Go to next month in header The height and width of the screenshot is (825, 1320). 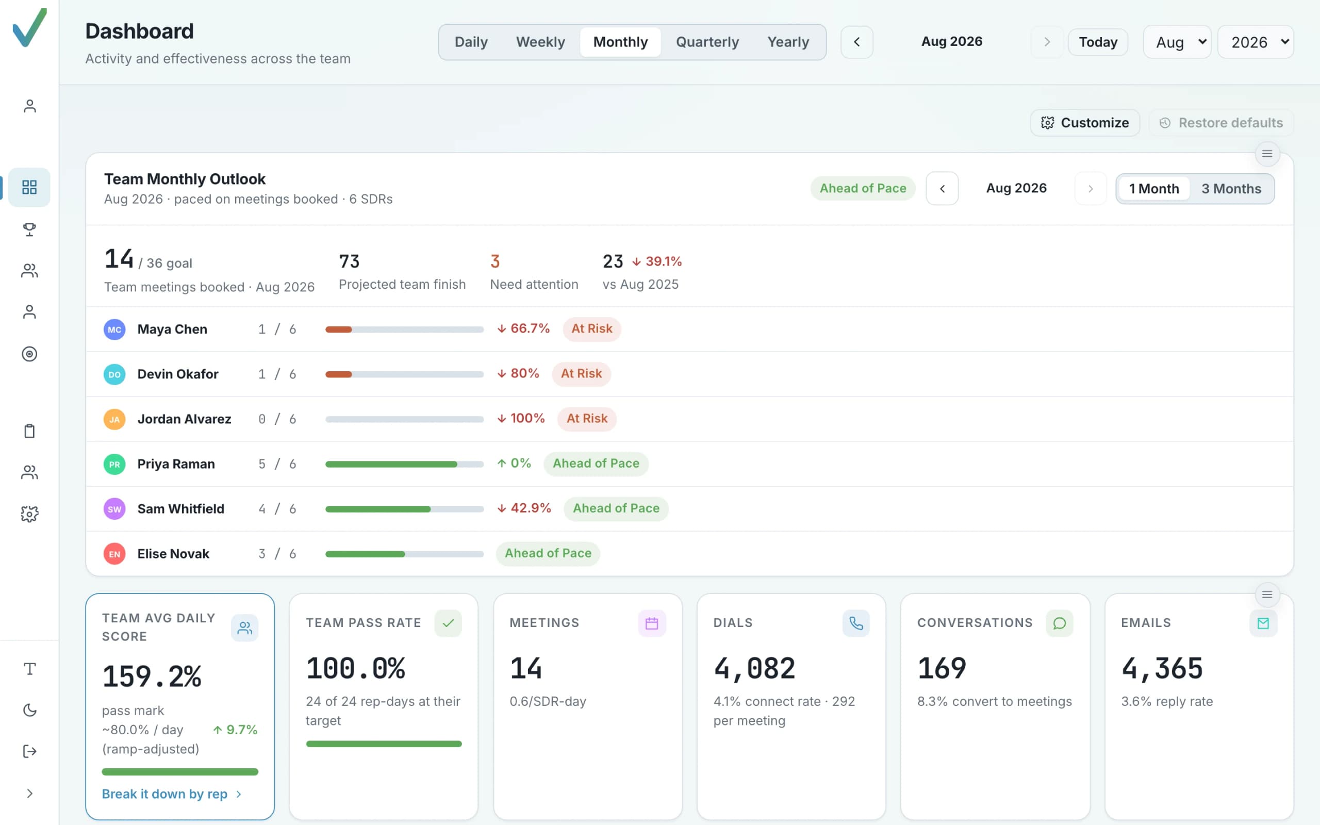(1047, 42)
